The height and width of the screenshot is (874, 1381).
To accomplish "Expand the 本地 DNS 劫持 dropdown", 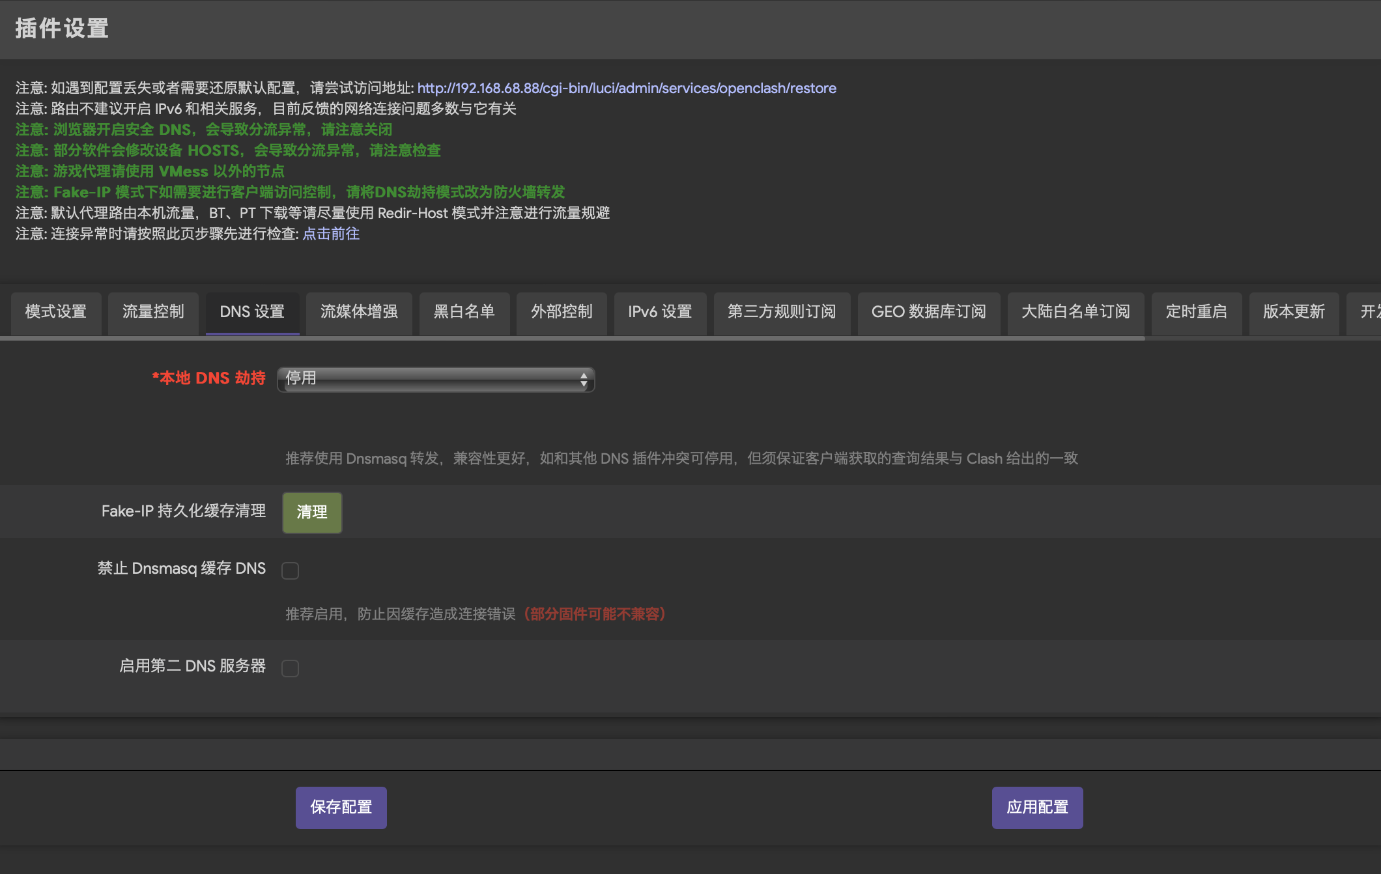I will pos(436,379).
